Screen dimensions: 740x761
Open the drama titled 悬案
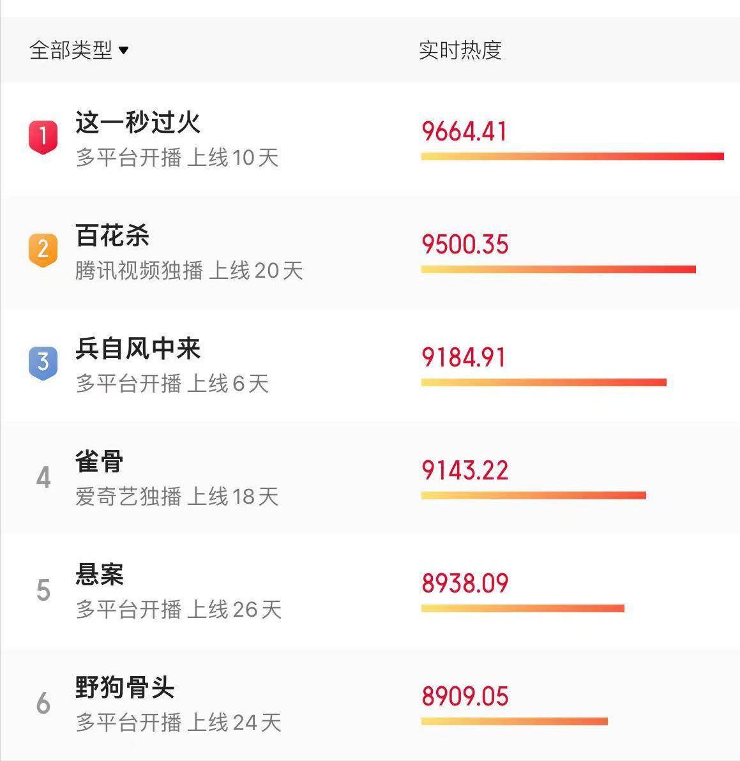100,574
